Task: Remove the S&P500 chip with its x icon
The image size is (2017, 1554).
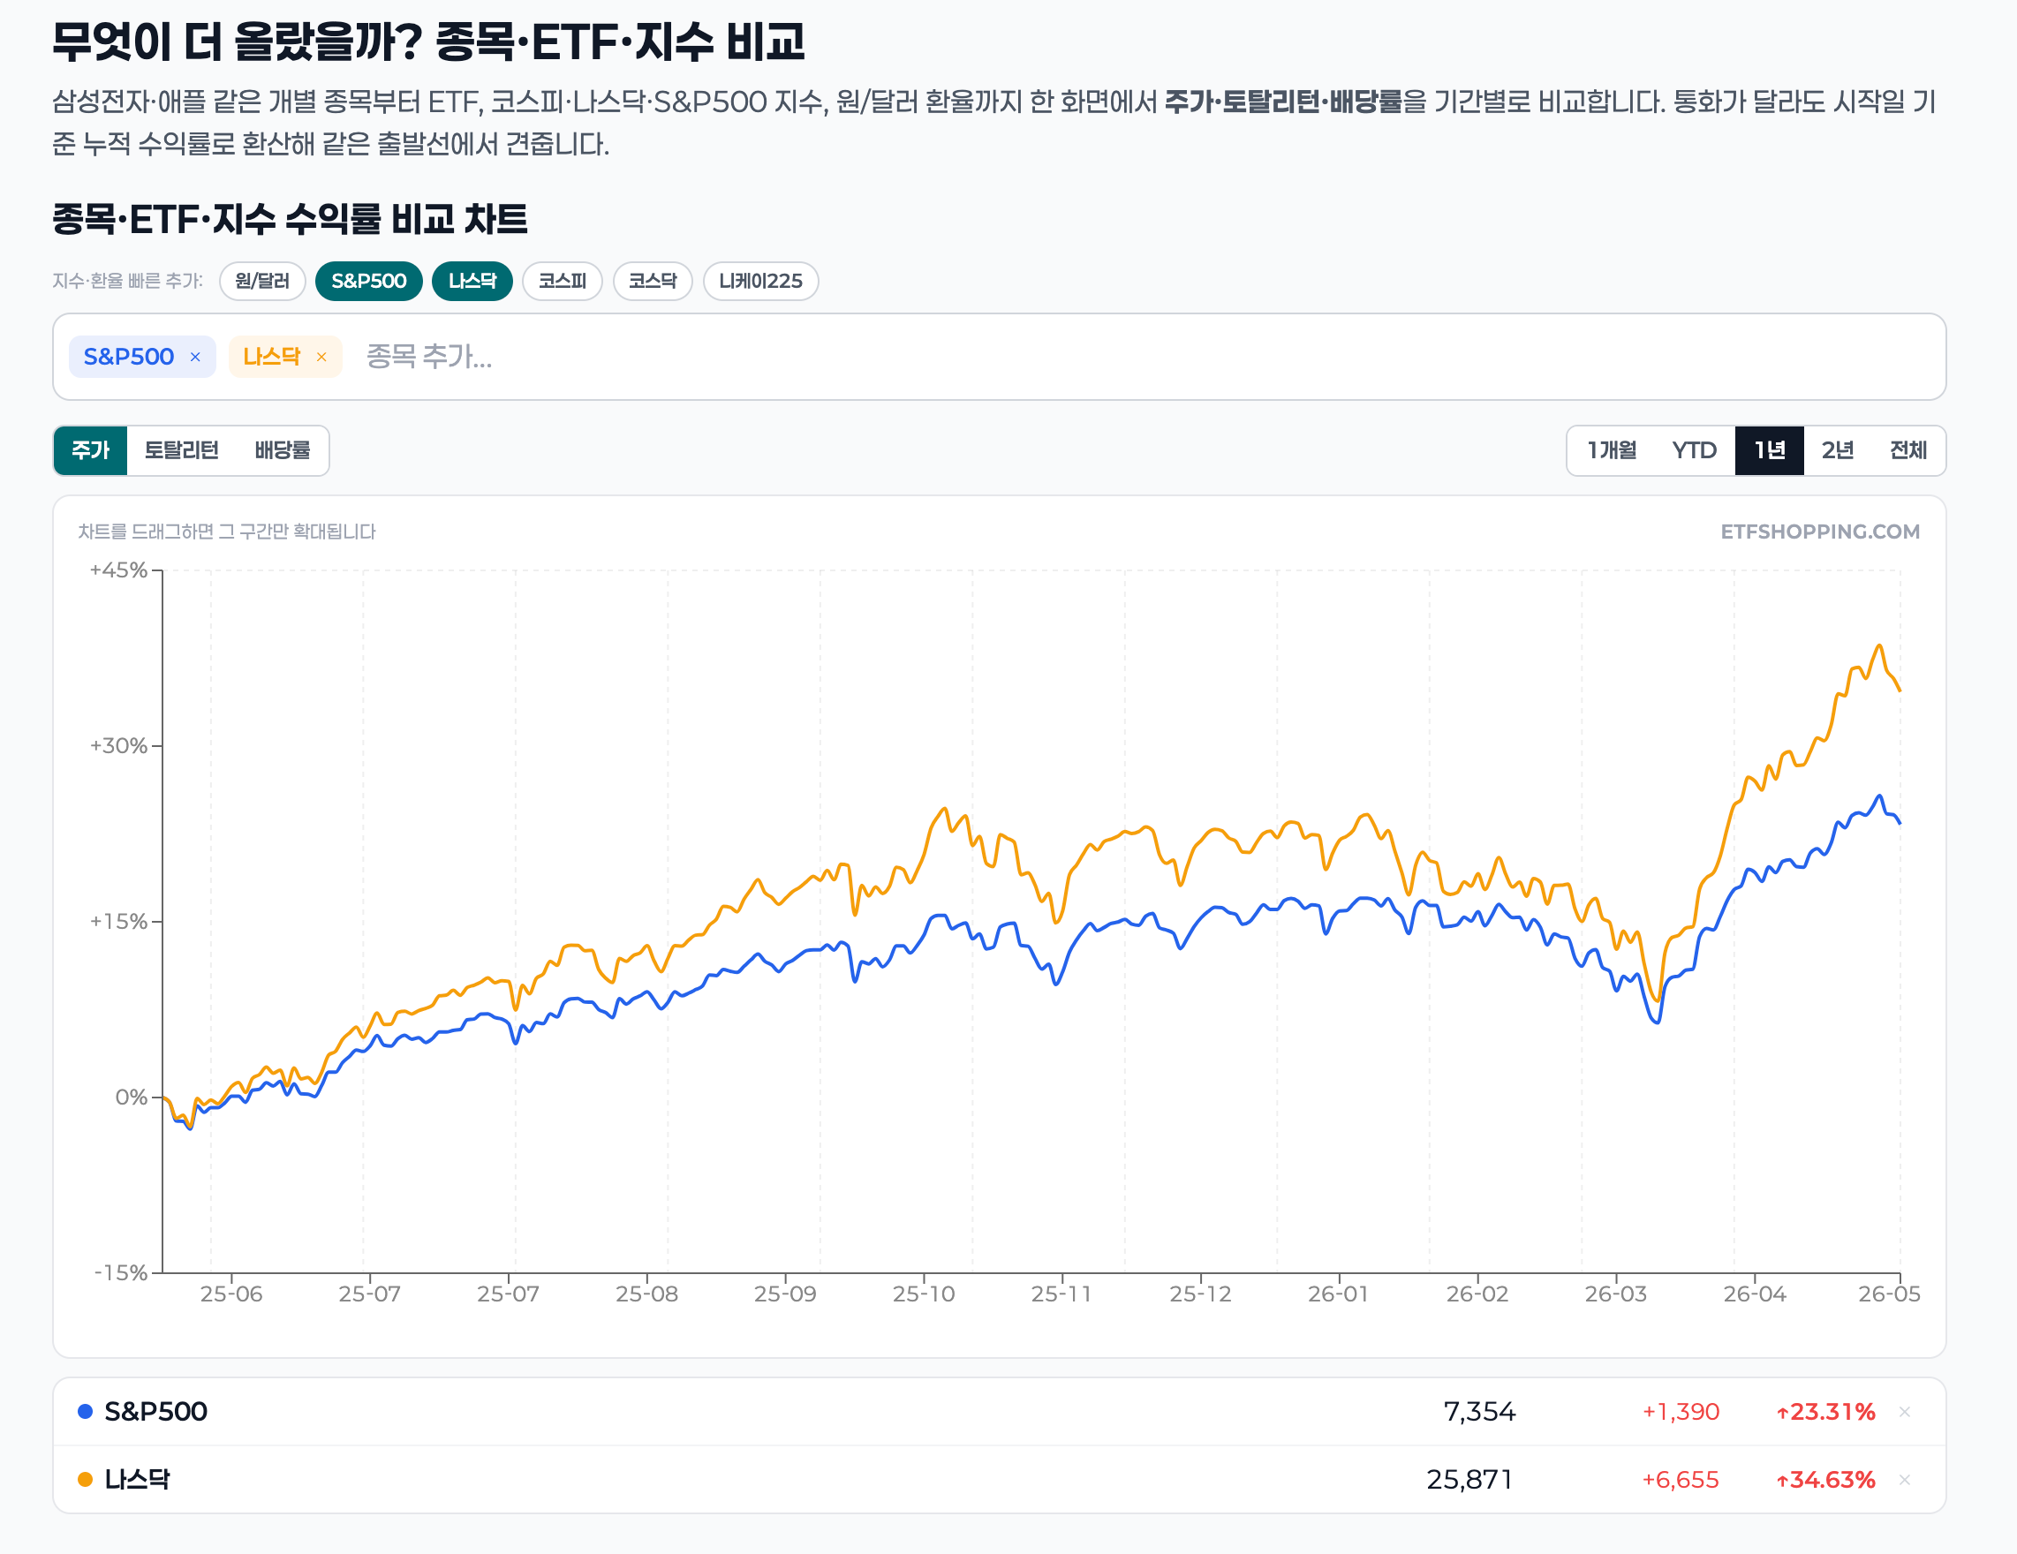Action: [x=195, y=358]
